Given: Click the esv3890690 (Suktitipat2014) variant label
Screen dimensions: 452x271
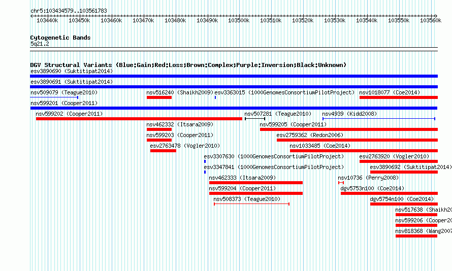Looking at the screenshot, I should tap(72, 71).
